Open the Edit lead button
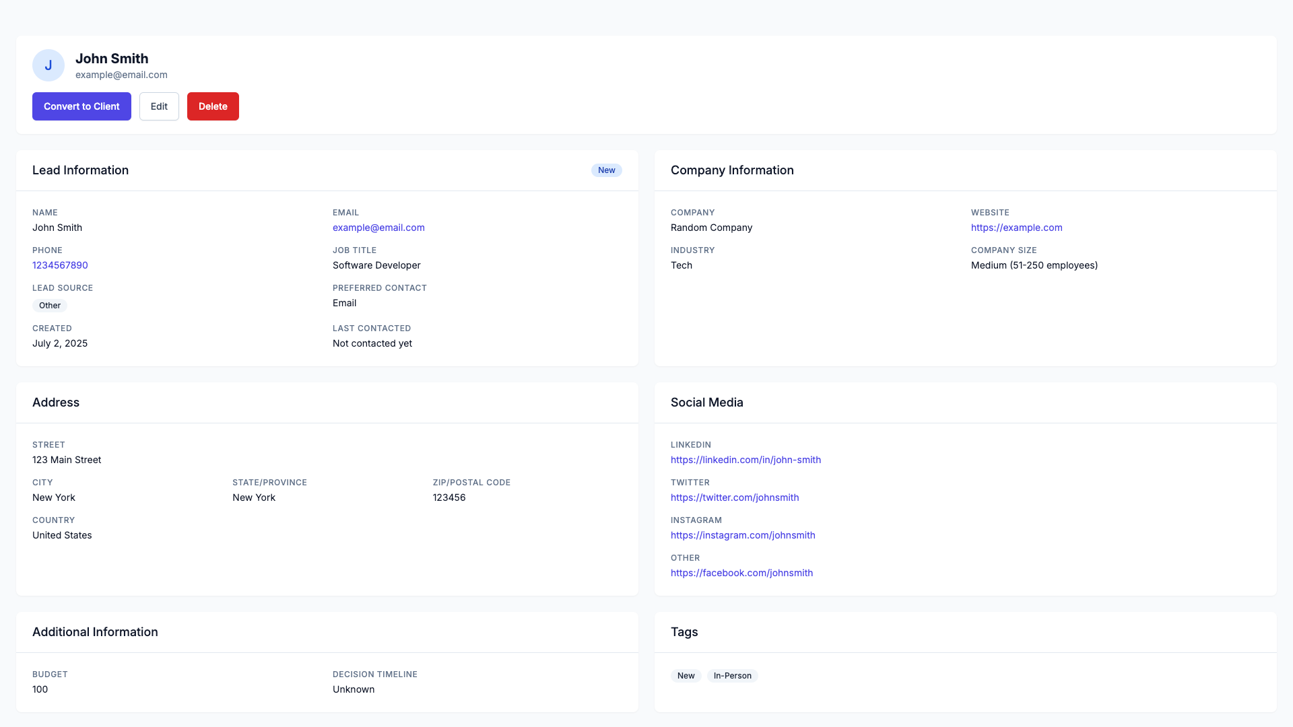1293x727 pixels. tap(159, 106)
